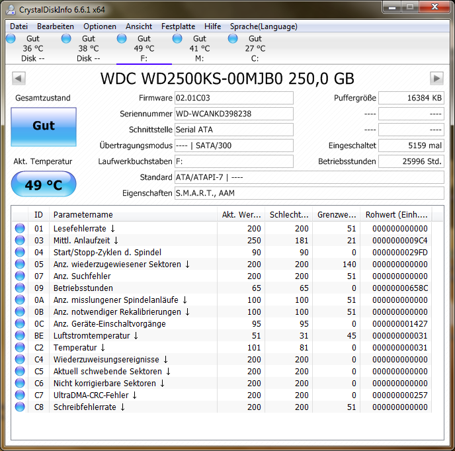The width and height of the screenshot is (455, 451).
Task: Click the 49 °C temperature button
Action: click(x=44, y=184)
